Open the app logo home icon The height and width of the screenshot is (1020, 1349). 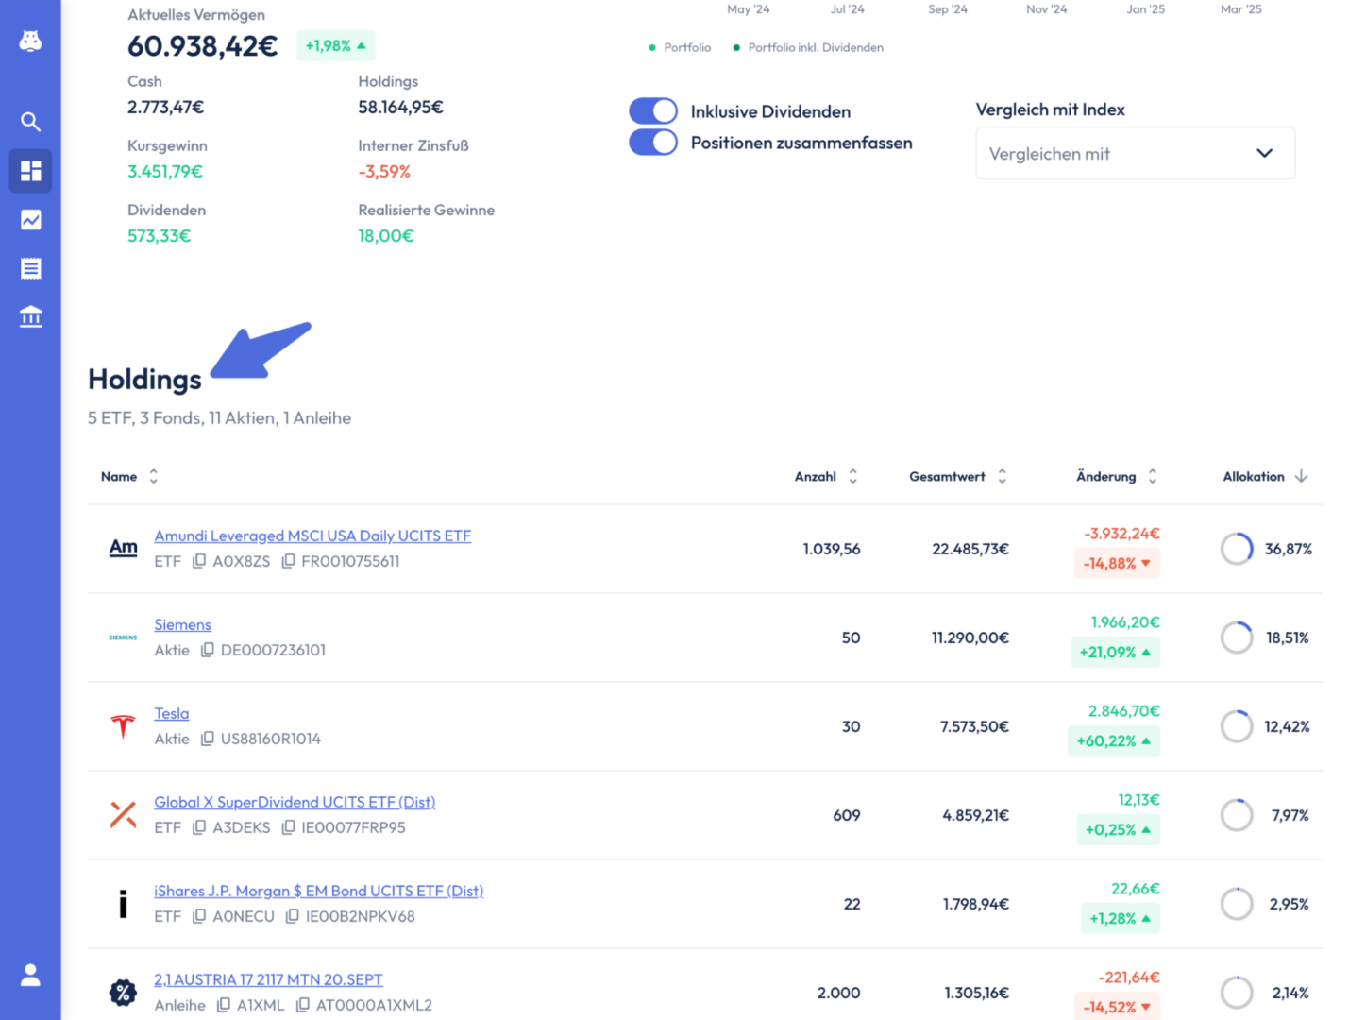click(x=30, y=42)
